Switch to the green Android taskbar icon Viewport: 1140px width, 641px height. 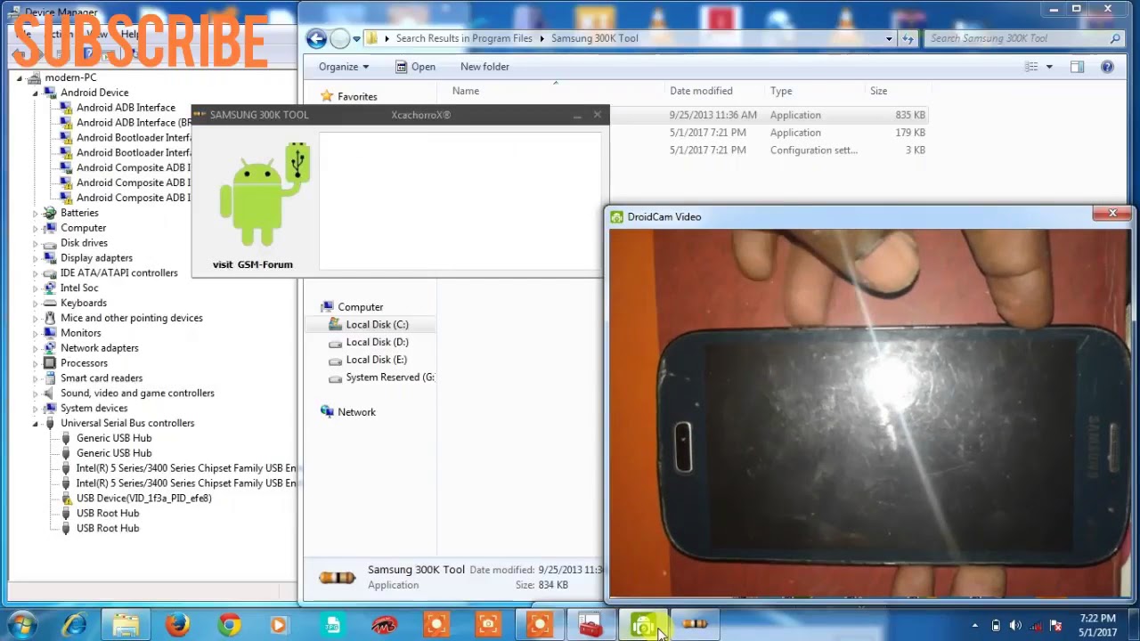(642, 625)
